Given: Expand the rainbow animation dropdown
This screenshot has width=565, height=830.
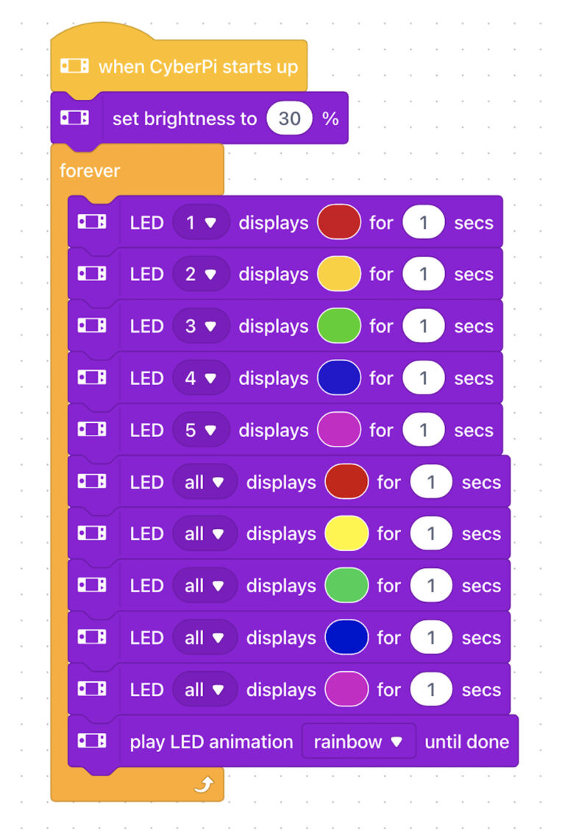Looking at the screenshot, I should tap(358, 742).
